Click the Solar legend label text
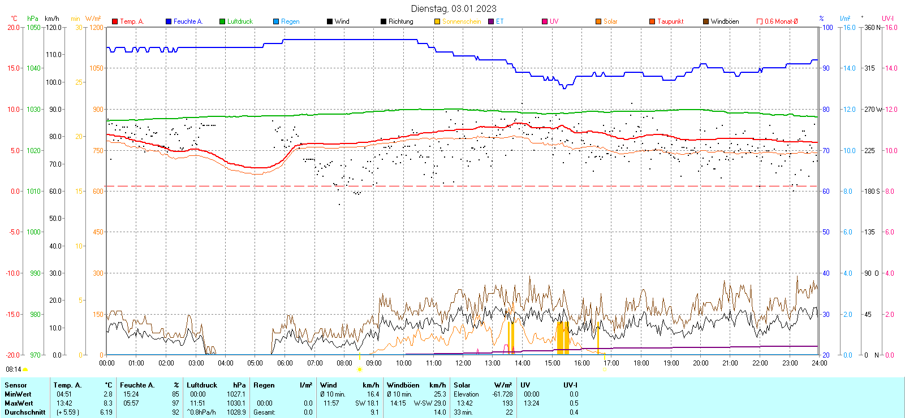Screen dimensions: 905x418 click(610, 21)
